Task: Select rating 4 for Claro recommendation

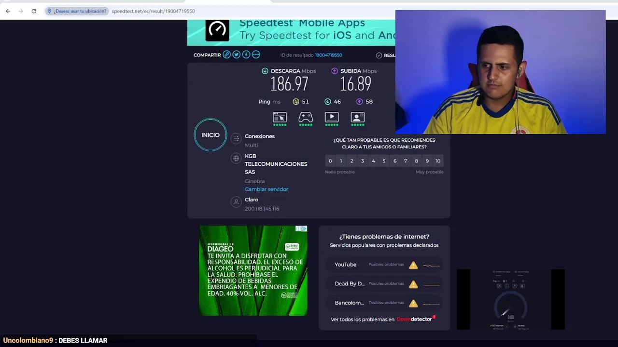Action: 373,161
